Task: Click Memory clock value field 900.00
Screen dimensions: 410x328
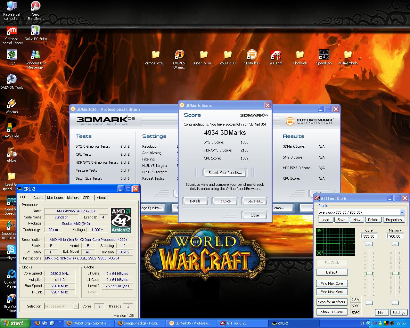Action: [395, 236]
